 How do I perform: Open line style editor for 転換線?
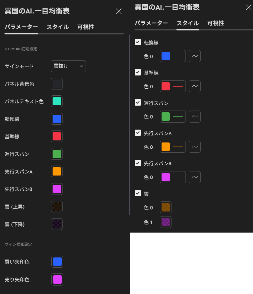click(195, 56)
